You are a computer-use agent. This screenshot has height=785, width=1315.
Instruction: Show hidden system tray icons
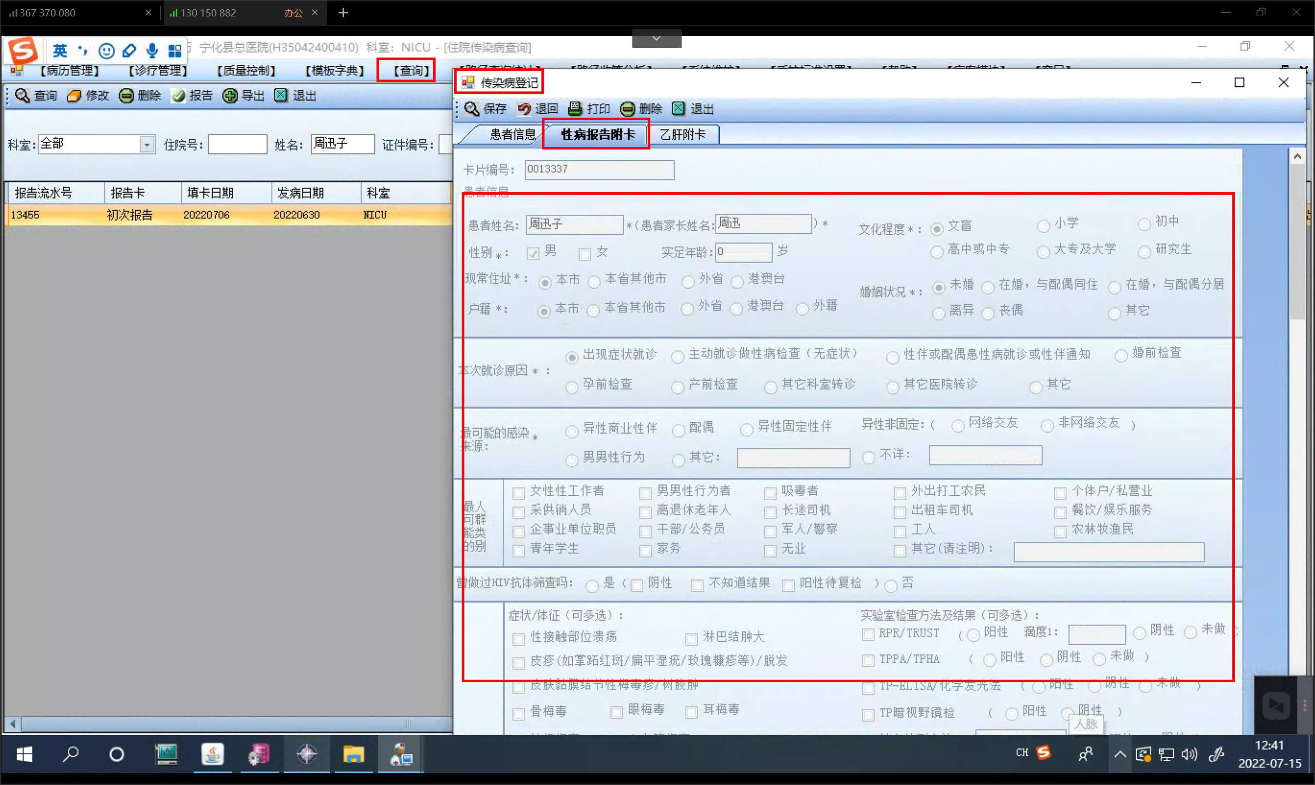tap(1120, 754)
